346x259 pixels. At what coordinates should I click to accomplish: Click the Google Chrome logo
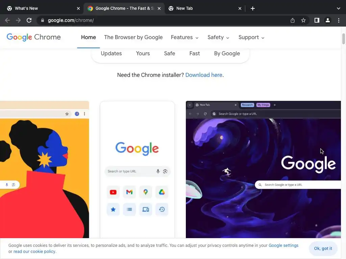(33, 37)
